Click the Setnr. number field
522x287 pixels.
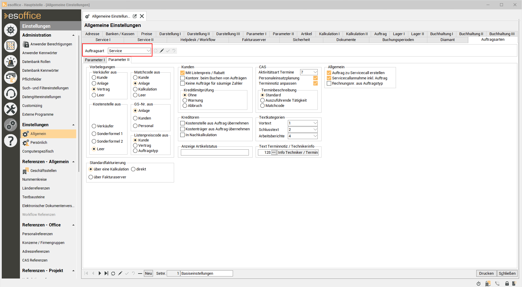click(173, 273)
